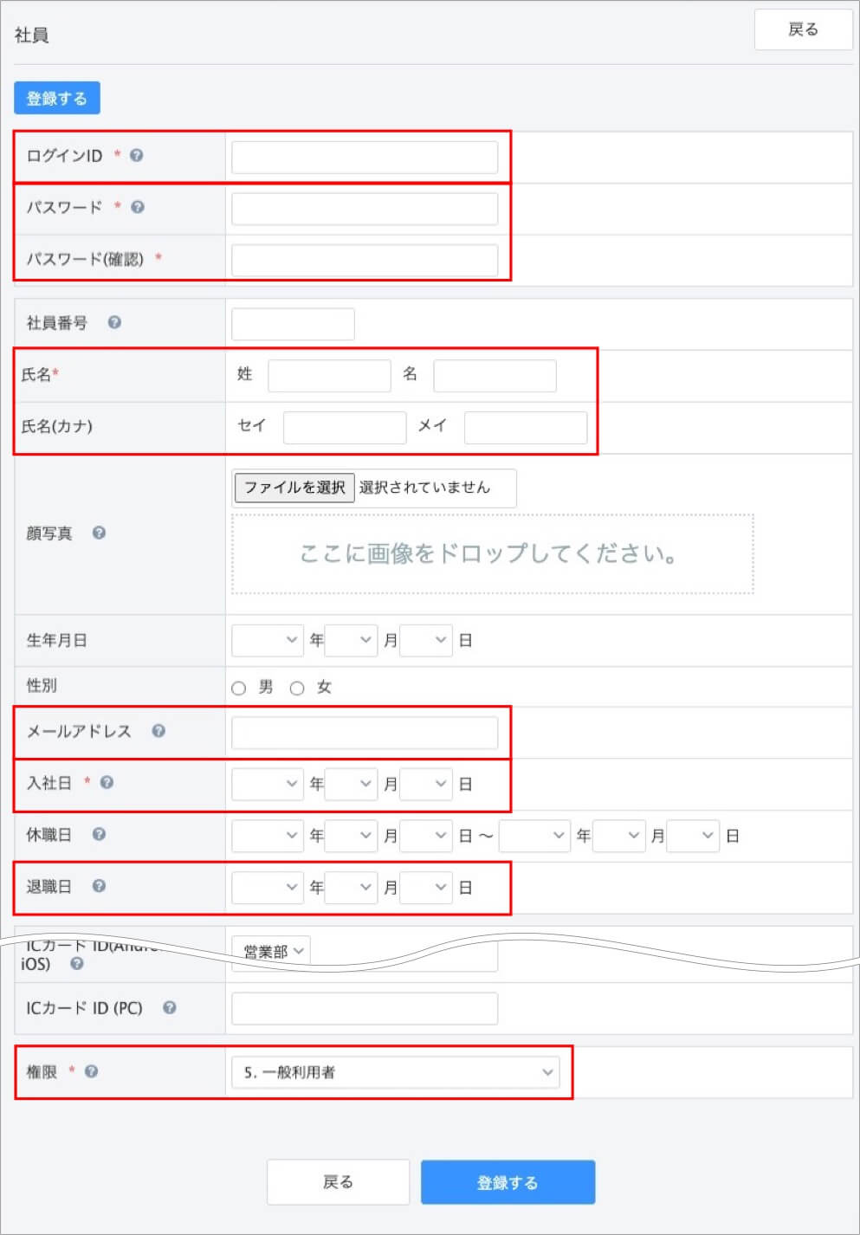Click help icon beside パスワード label
The width and height of the screenshot is (860, 1235).
(x=137, y=207)
